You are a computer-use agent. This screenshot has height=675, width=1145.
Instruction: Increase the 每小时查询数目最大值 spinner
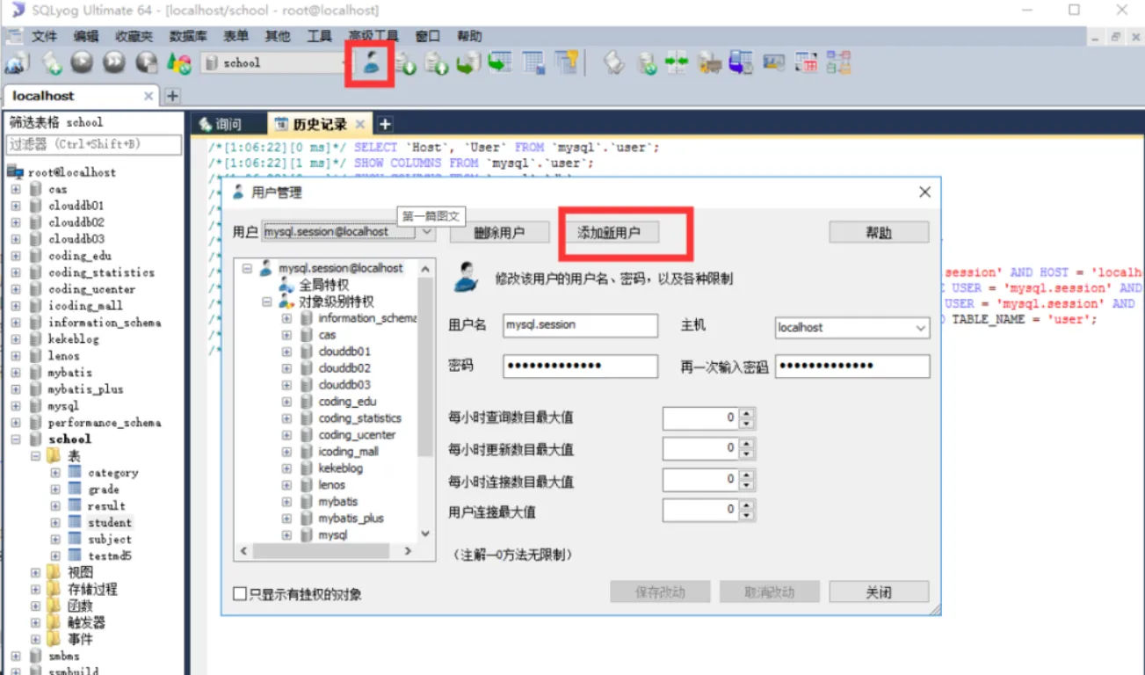click(747, 413)
